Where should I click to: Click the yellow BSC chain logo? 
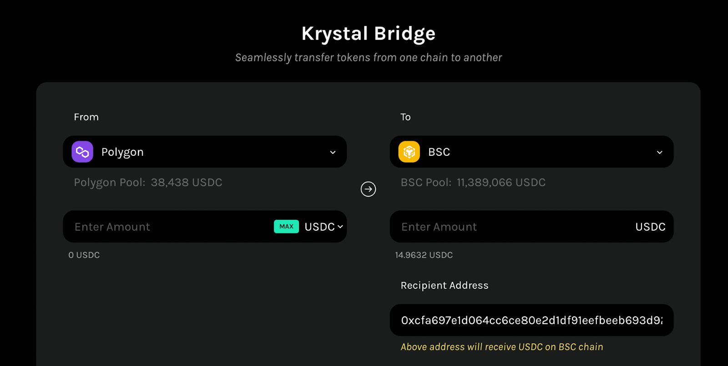coord(409,152)
